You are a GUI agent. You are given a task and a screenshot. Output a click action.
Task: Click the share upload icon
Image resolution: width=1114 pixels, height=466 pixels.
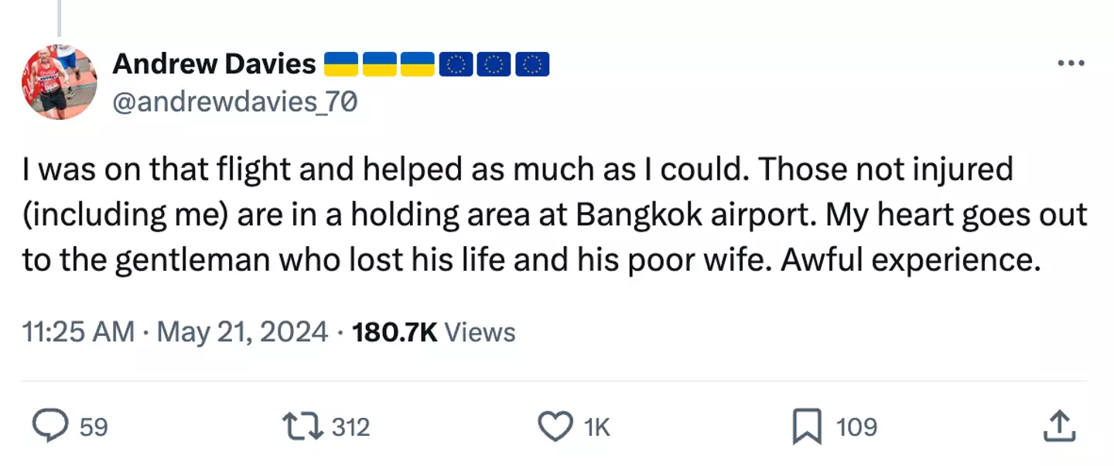click(1059, 427)
